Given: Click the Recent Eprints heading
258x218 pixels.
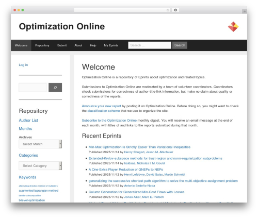Looking at the screenshot, I should (x=102, y=136).
